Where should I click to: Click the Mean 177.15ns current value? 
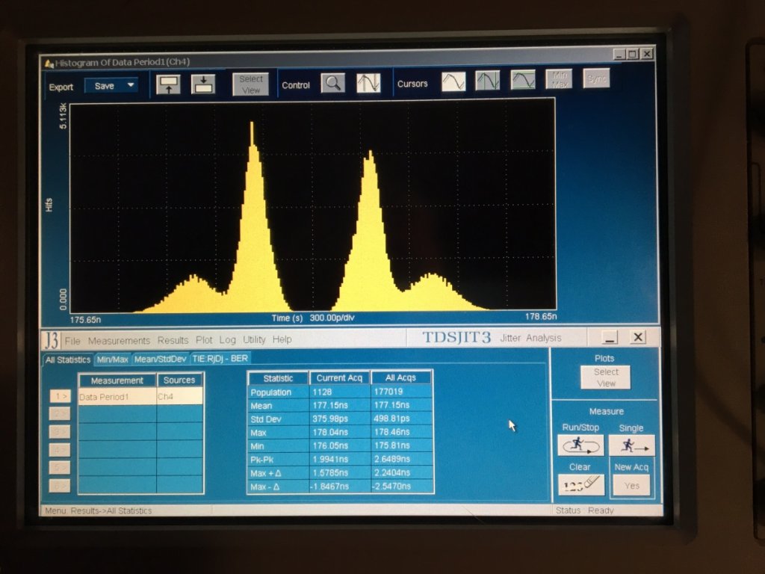point(340,405)
